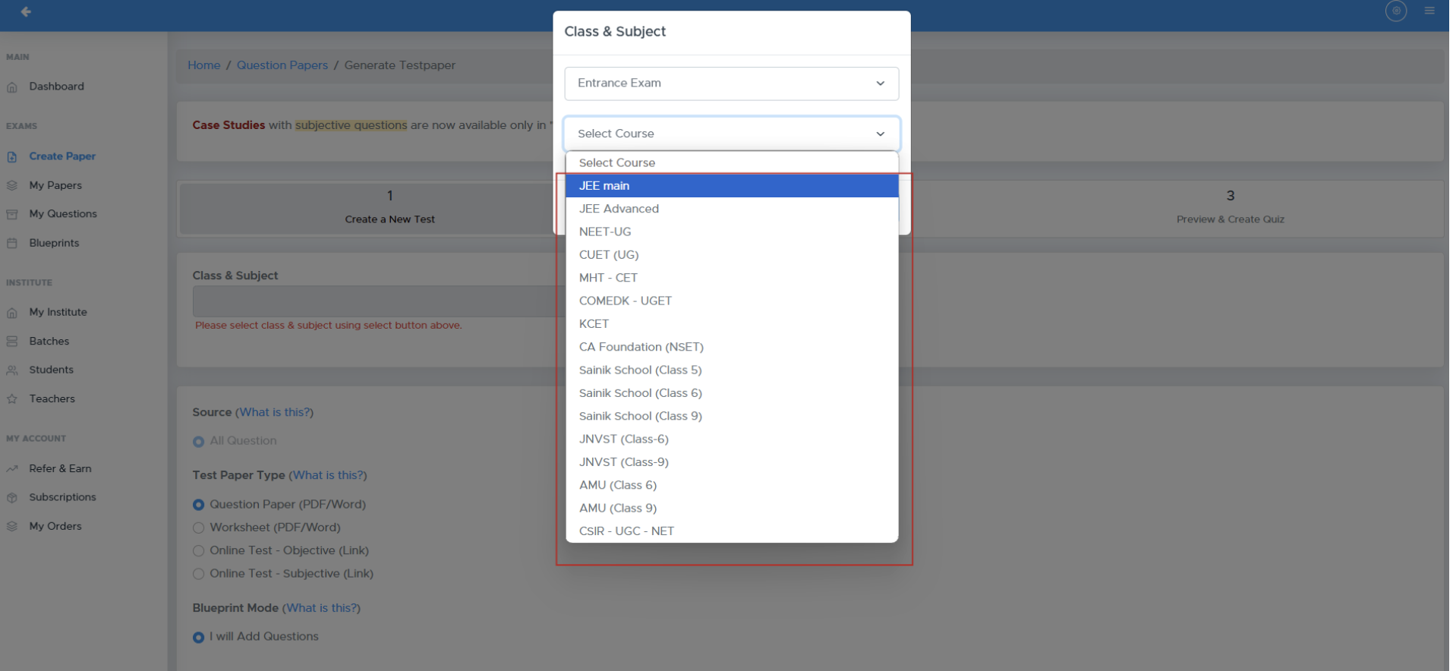Choose COMEDK - UGET from course list

pyautogui.click(x=731, y=301)
